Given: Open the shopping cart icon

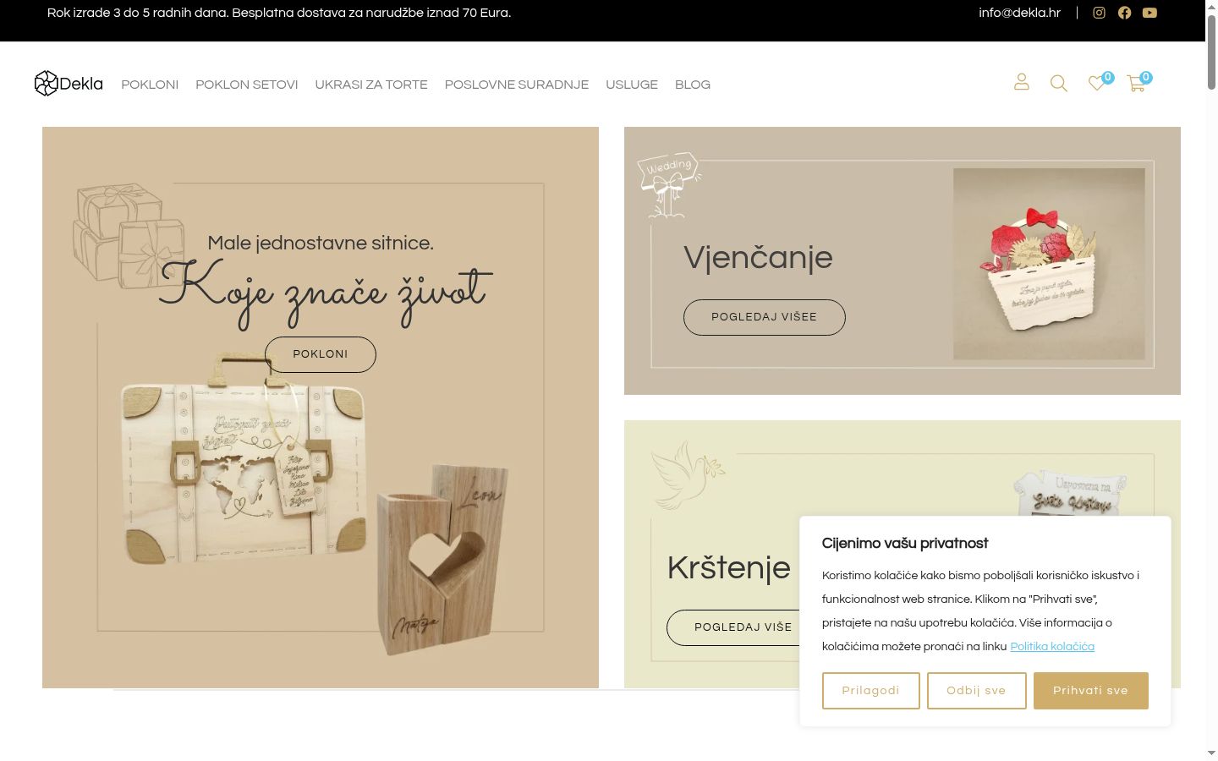Looking at the screenshot, I should click(x=1136, y=83).
